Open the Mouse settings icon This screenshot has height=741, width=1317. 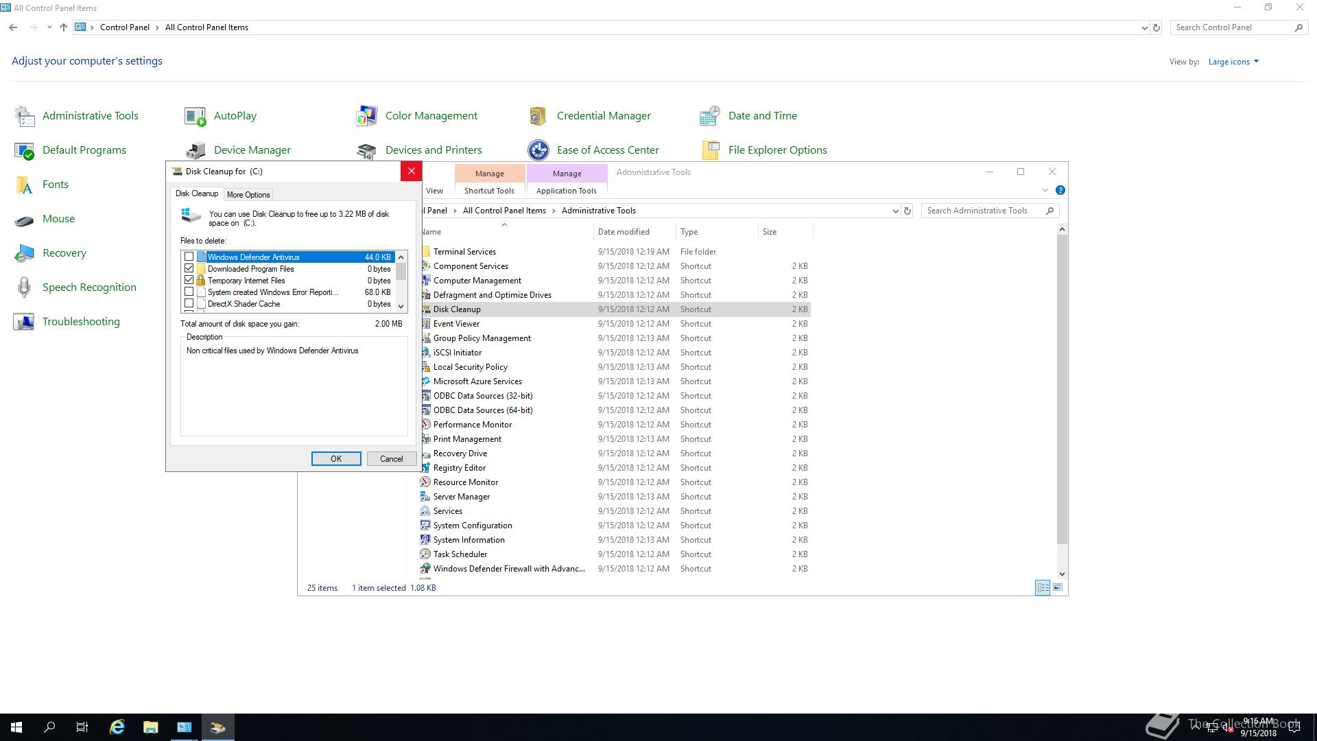pyautogui.click(x=25, y=219)
